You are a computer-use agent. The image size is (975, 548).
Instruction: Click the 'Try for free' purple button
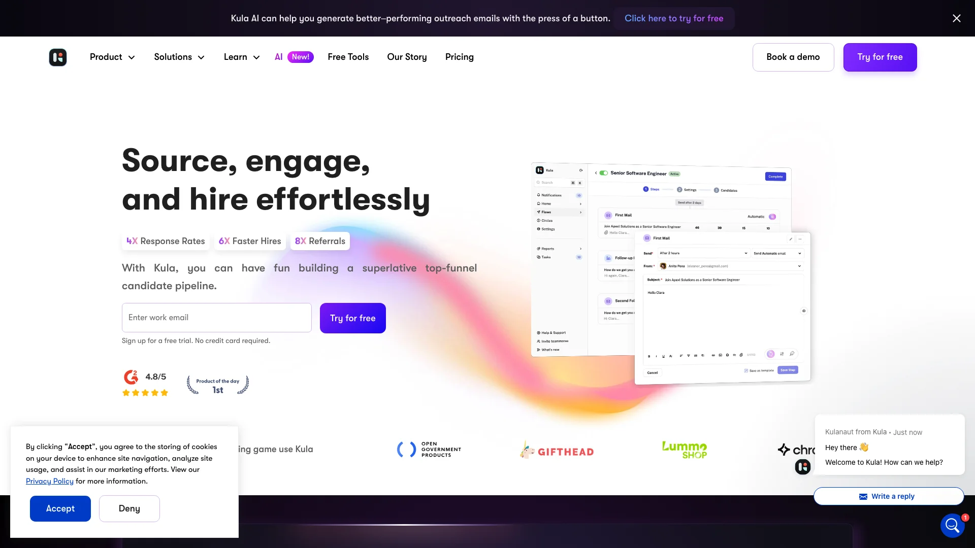pyautogui.click(x=880, y=57)
